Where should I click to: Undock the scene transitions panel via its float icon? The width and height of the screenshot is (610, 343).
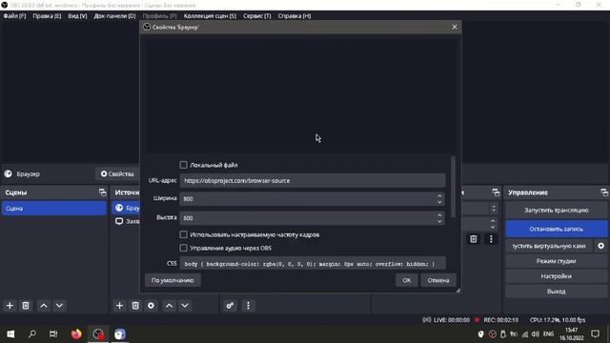(496, 192)
